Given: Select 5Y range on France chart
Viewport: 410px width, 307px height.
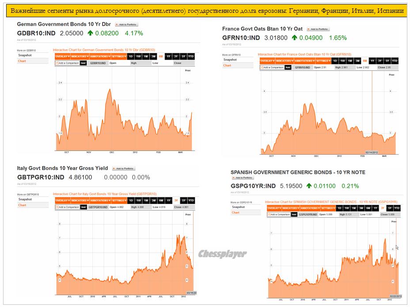Looking at the screenshot, I should (x=387, y=61).
